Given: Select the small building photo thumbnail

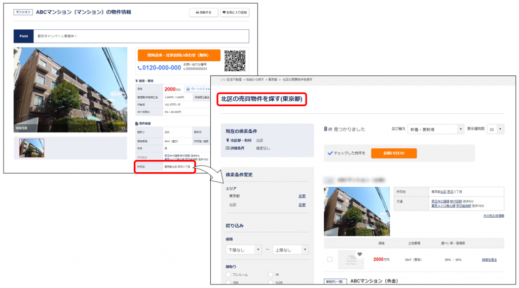Looking at the screenshot, I should [31, 148].
